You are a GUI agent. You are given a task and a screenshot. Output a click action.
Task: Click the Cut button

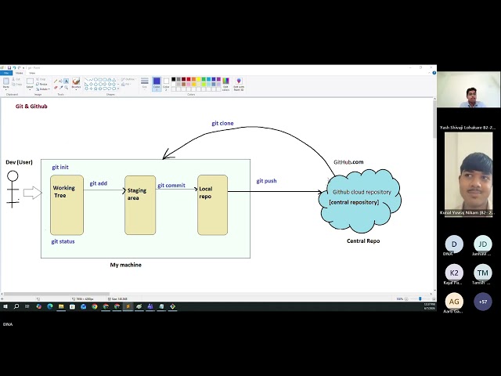tap(16, 79)
